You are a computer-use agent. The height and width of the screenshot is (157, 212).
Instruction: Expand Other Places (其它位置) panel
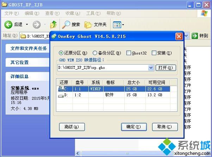pyautogui.click(x=20, y=62)
